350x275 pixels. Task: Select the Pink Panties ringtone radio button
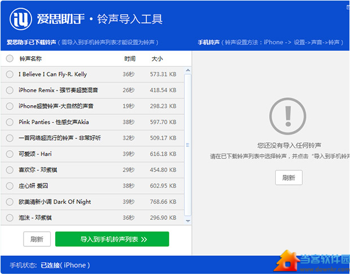pos(10,122)
